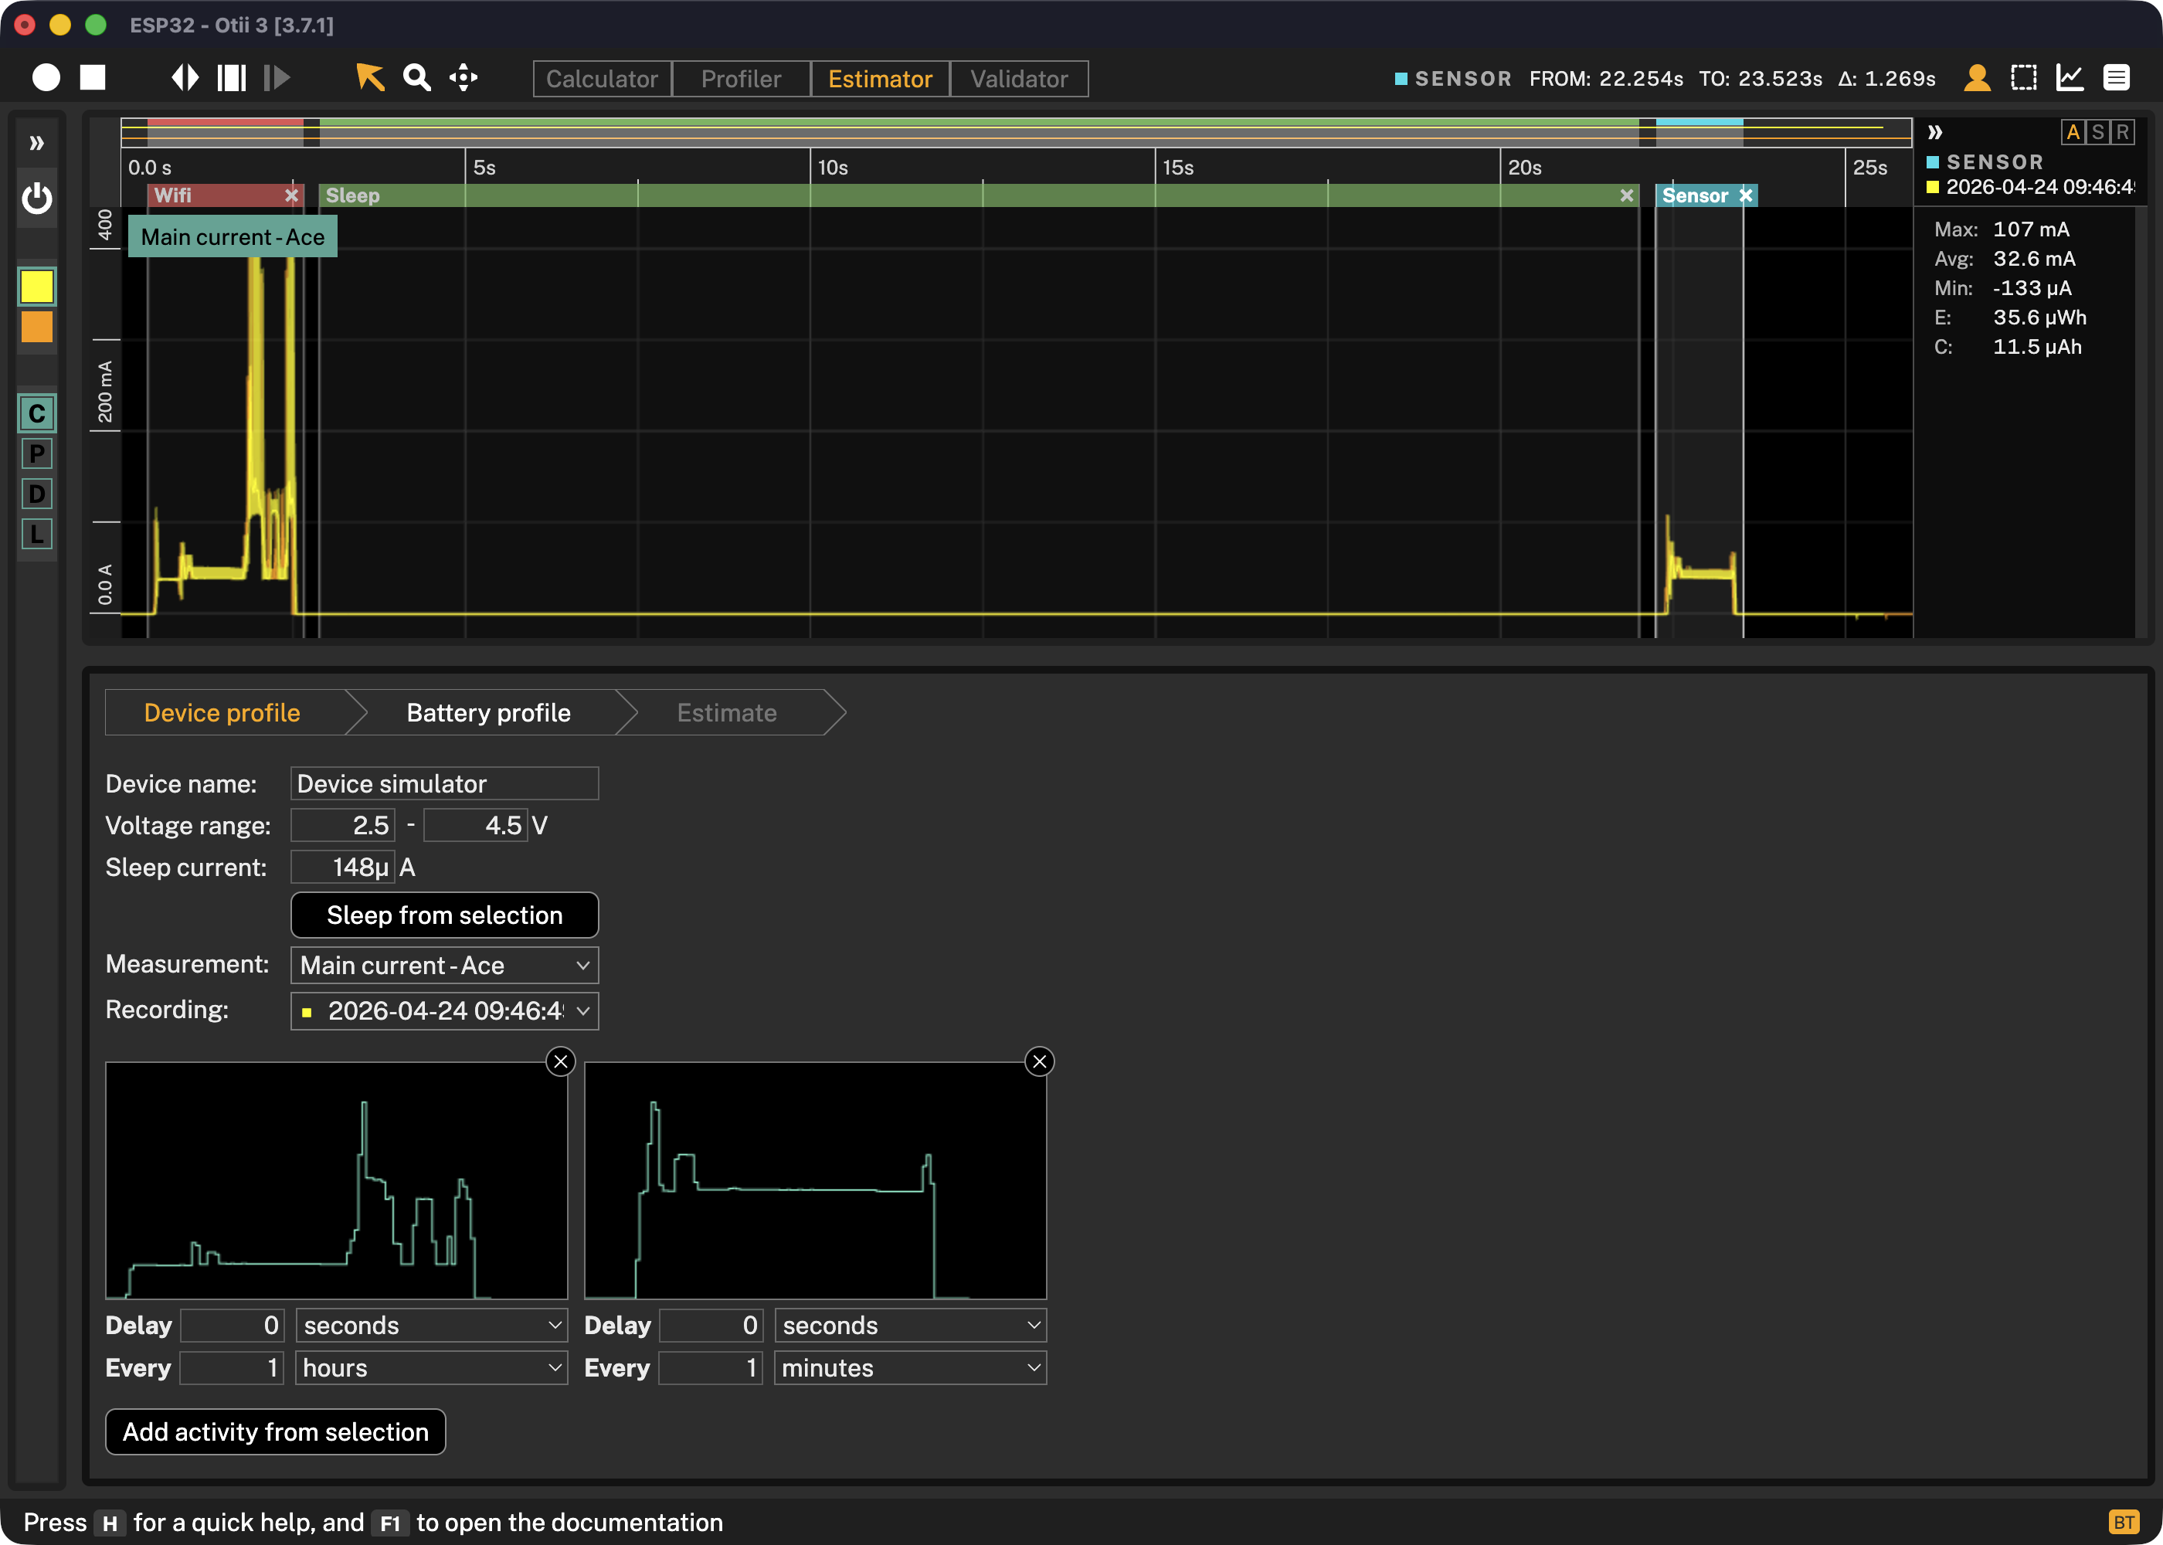Open the Calculator tab
Viewport: 2163px width, 1545px height.
tap(602, 79)
